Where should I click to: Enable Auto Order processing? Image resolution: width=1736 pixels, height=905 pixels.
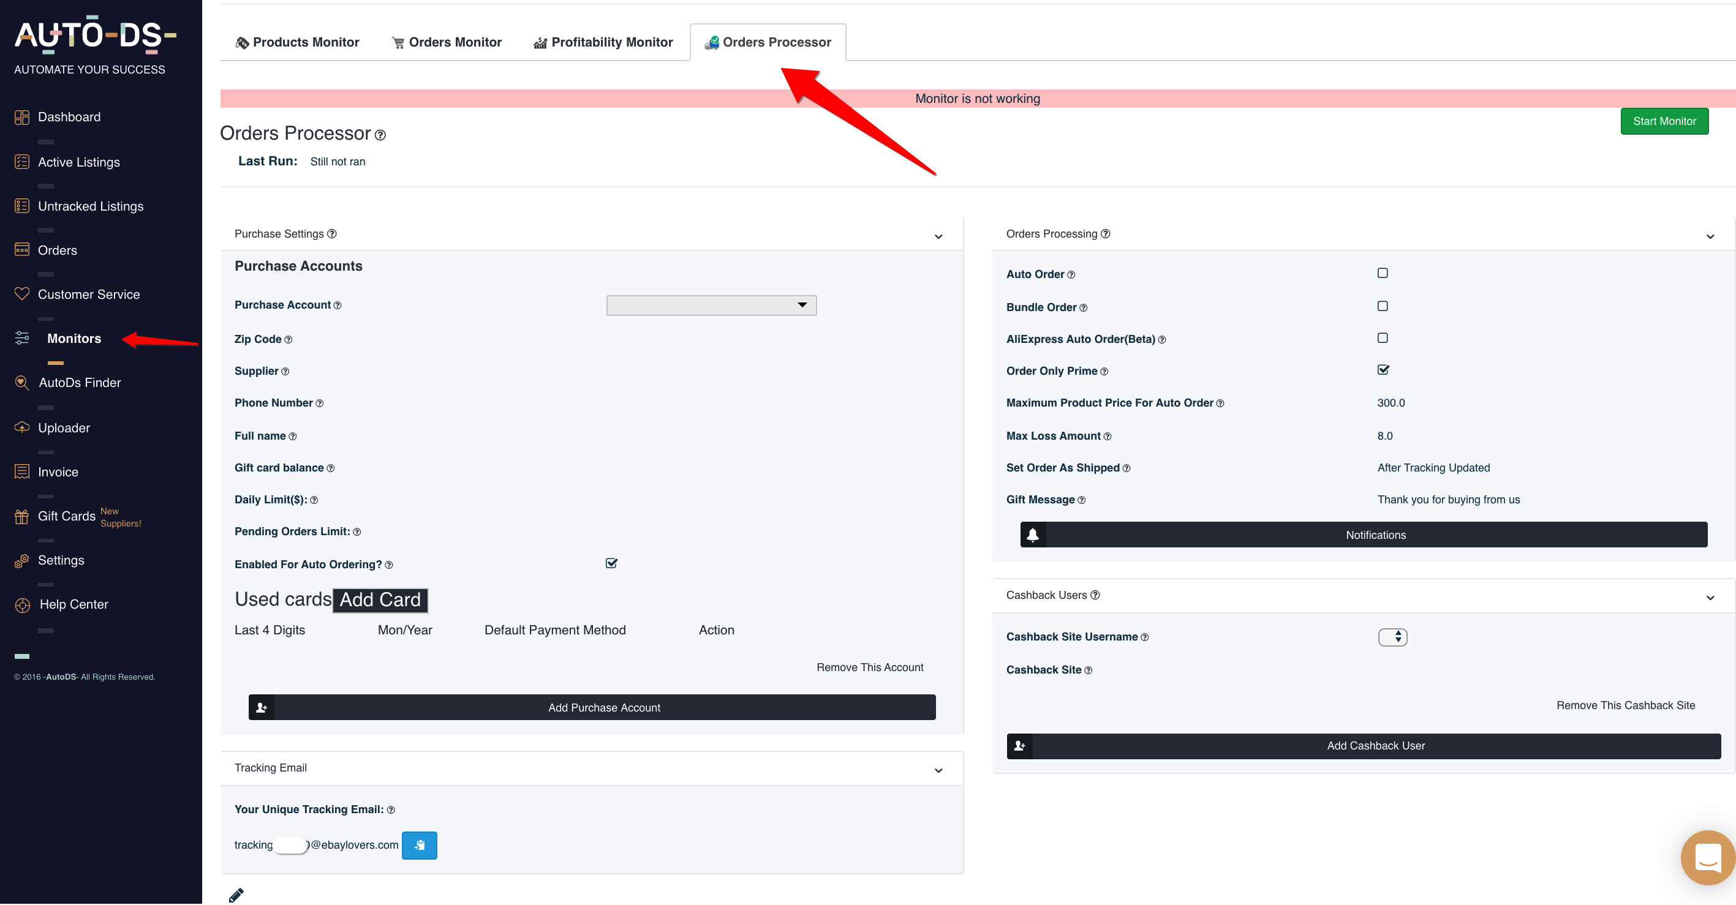coord(1382,272)
